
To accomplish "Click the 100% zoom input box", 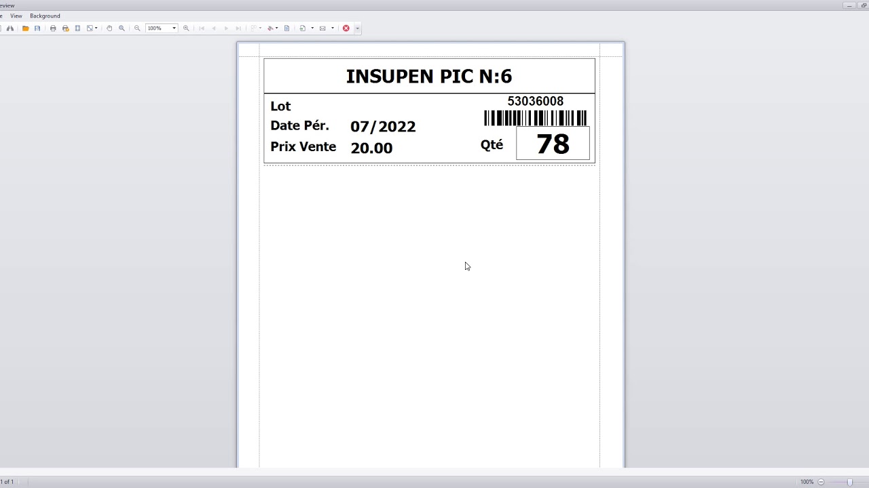I will coord(158,28).
